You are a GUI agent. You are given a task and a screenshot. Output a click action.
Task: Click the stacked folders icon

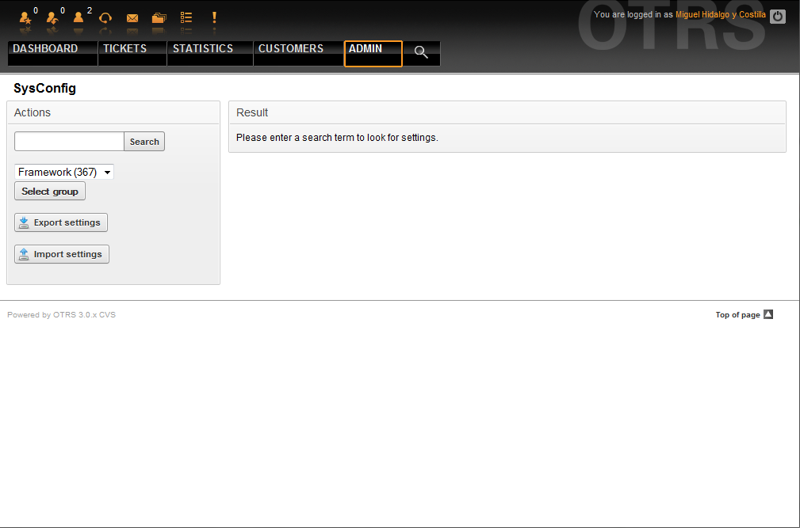[x=159, y=17]
